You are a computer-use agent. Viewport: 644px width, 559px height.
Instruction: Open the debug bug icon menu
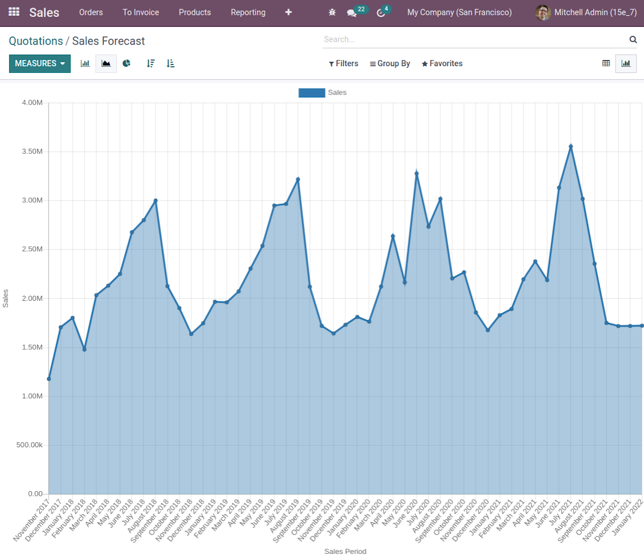point(332,13)
